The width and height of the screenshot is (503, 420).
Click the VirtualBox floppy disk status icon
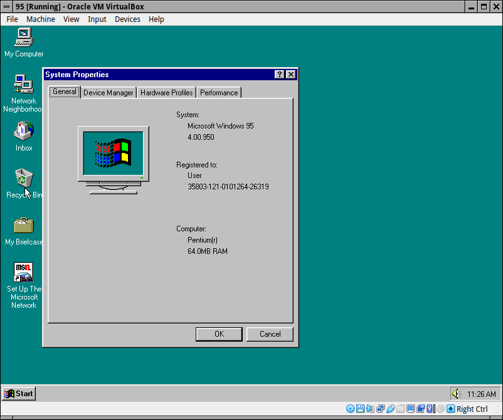tap(360, 409)
